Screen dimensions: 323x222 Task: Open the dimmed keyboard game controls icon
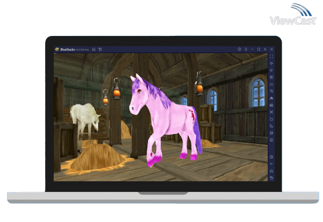pyautogui.click(x=271, y=84)
